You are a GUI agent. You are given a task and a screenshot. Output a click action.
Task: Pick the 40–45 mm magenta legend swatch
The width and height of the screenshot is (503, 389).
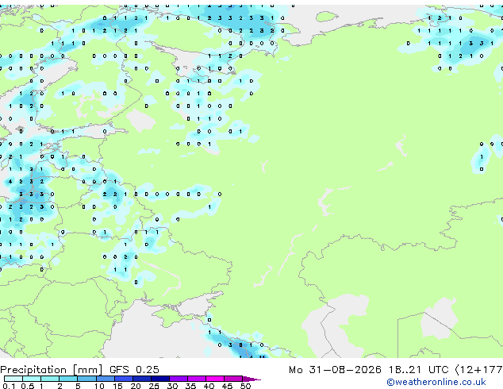coord(215,379)
